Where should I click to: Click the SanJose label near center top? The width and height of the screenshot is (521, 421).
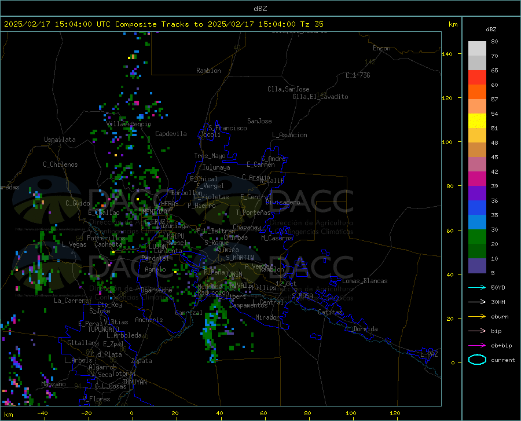(259, 121)
